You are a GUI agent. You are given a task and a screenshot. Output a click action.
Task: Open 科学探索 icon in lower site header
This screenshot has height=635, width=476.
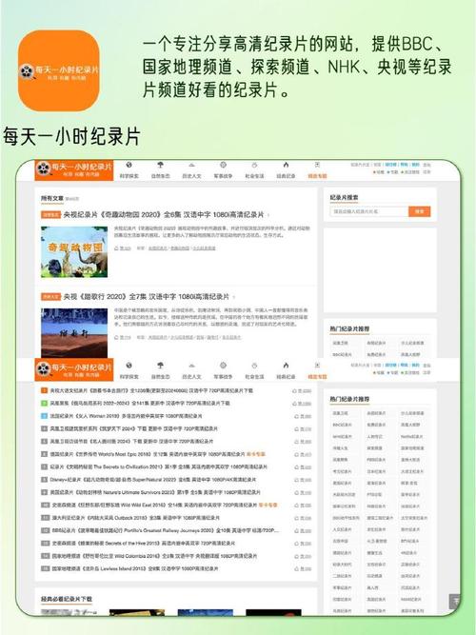[x=129, y=366]
